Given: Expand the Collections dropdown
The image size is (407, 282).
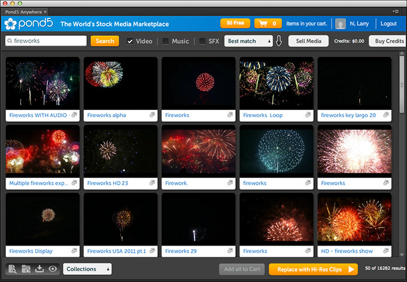Looking at the screenshot, I should click(87, 269).
